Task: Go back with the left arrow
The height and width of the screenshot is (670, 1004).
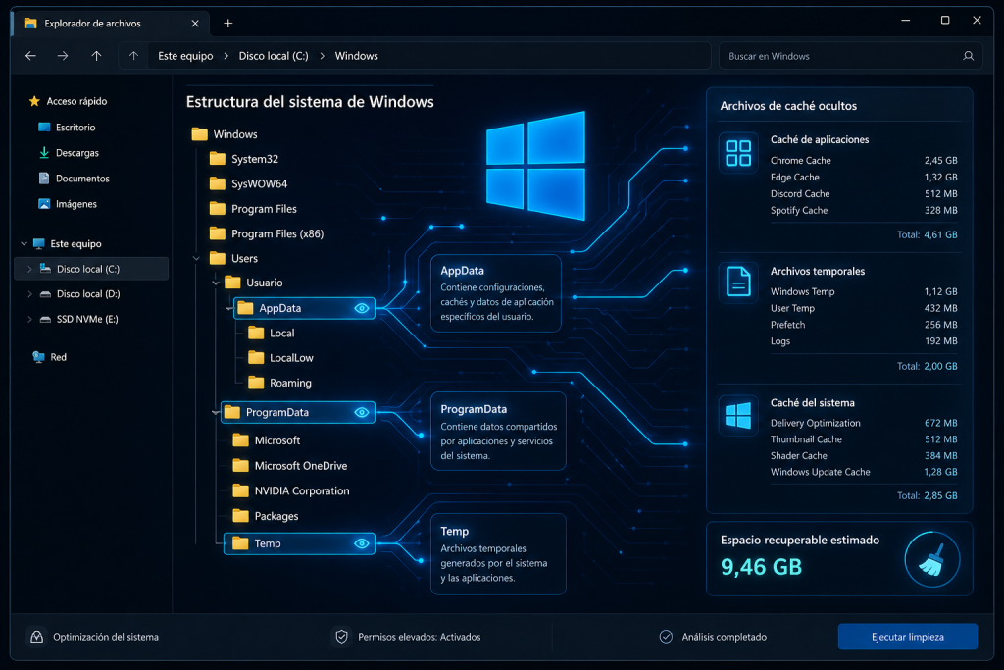Action: (x=30, y=56)
